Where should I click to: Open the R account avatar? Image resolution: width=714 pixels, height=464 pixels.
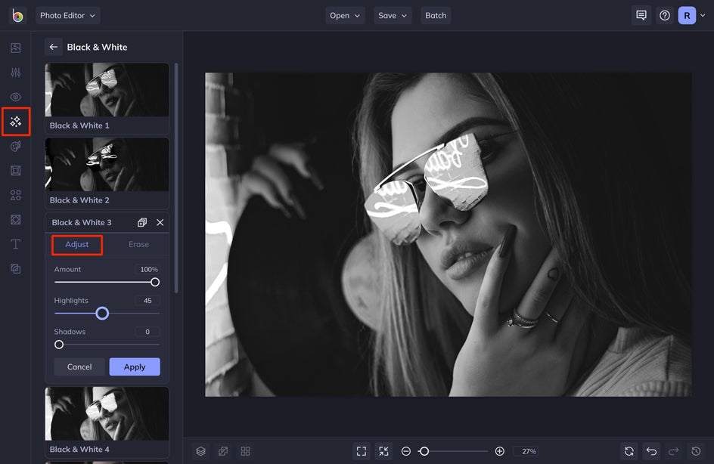(687, 15)
